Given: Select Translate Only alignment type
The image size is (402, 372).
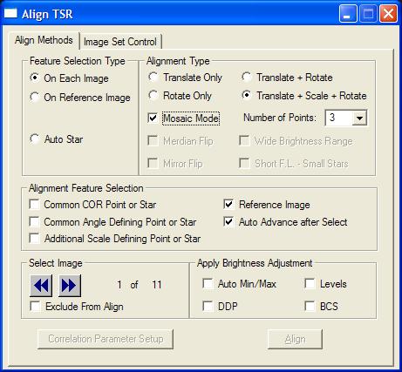Looking at the screenshot, I should point(185,78).
